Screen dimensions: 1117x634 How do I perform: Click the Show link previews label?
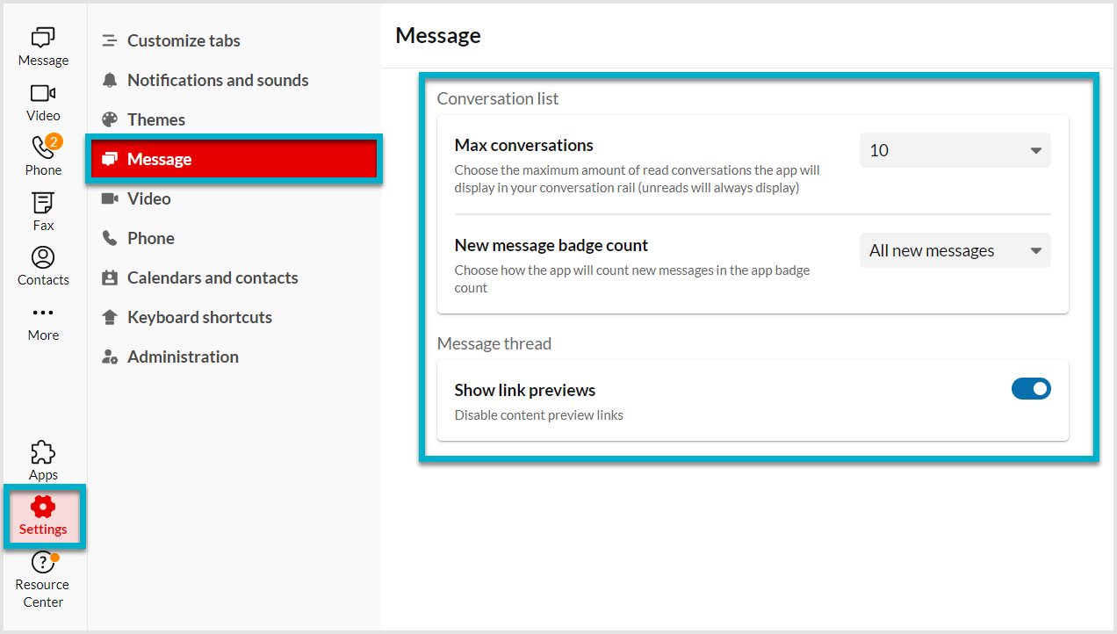[x=525, y=390]
